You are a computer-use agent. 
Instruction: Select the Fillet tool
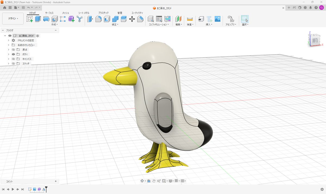[x=98, y=19]
